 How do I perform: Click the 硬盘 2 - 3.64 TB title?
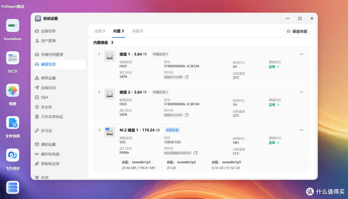coord(133,92)
